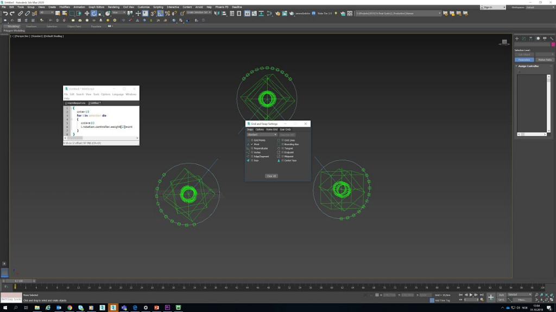Click the Auto Key button

(x=502, y=294)
